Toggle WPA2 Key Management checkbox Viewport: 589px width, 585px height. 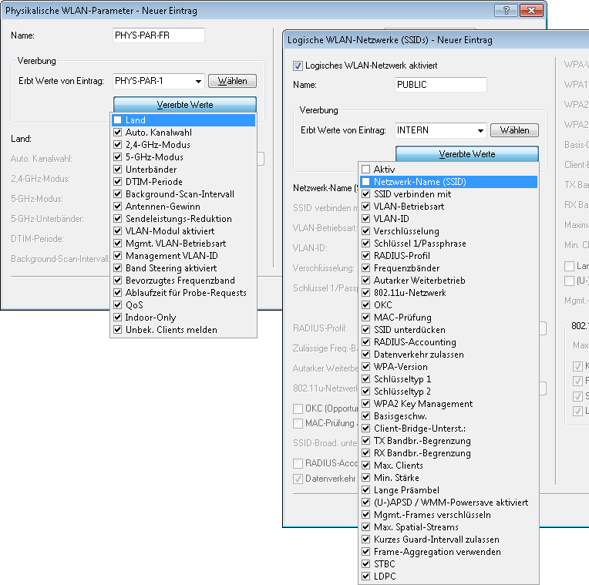pyautogui.click(x=366, y=404)
